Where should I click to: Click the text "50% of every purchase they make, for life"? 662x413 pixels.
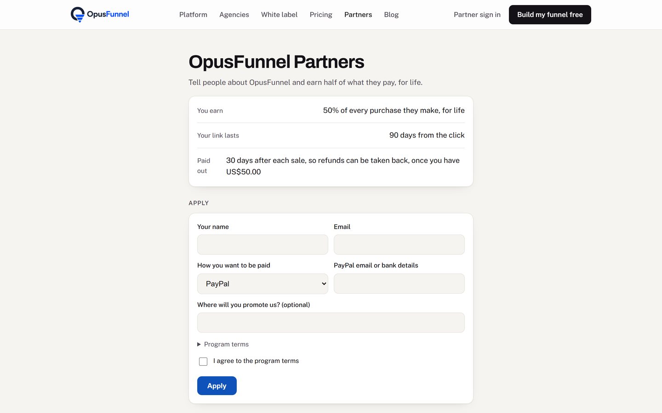[x=394, y=110]
